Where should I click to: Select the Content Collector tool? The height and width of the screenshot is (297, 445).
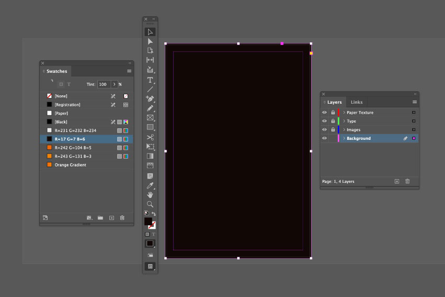pos(150,70)
